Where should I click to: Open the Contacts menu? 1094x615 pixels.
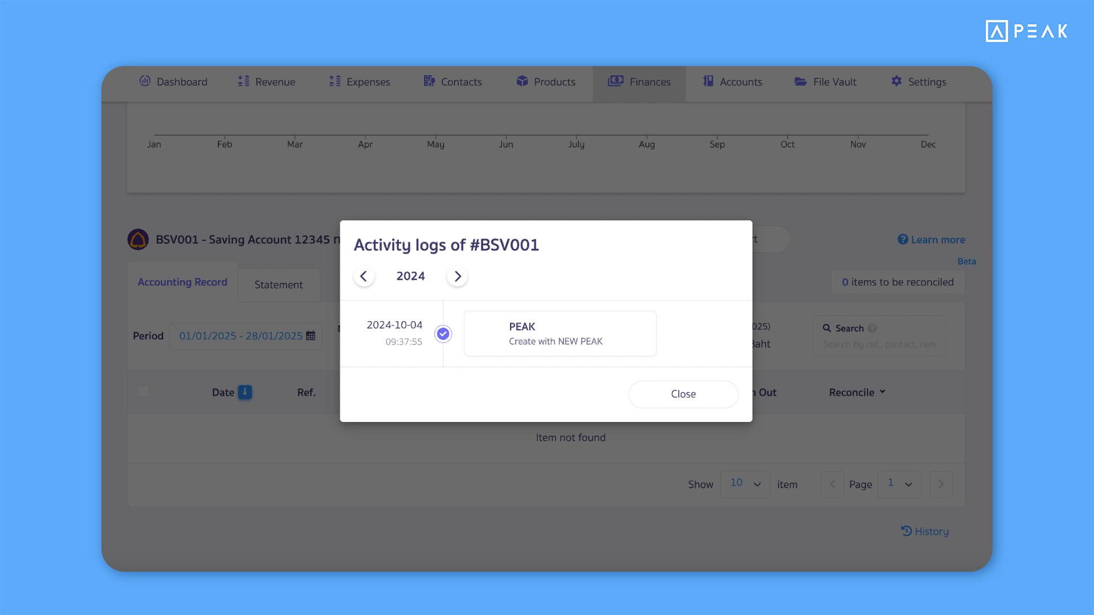pos(453,82)
